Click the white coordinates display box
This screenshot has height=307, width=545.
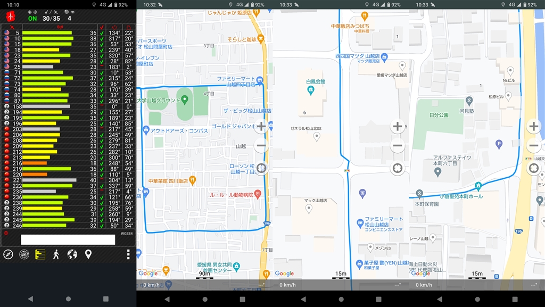coord(68,239)
